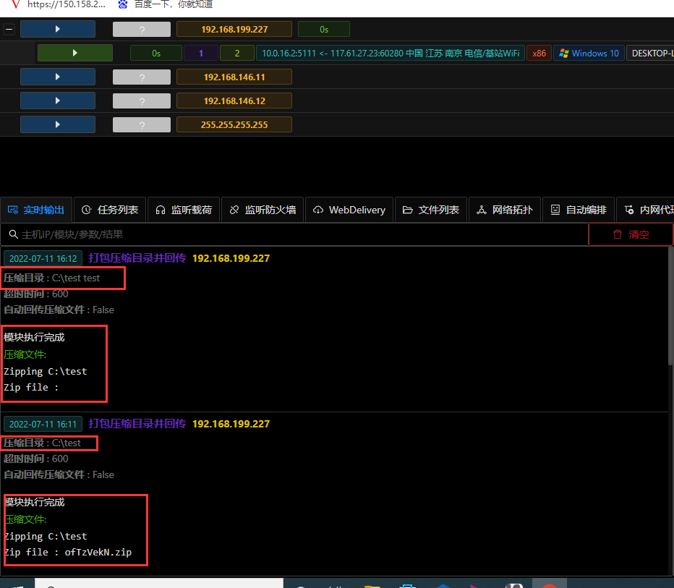This screenshot has height=588, width=674.
Task: Open the 百度一下，你就知道 bookmark
Action: pyautogui.click(x=165, y=4)
